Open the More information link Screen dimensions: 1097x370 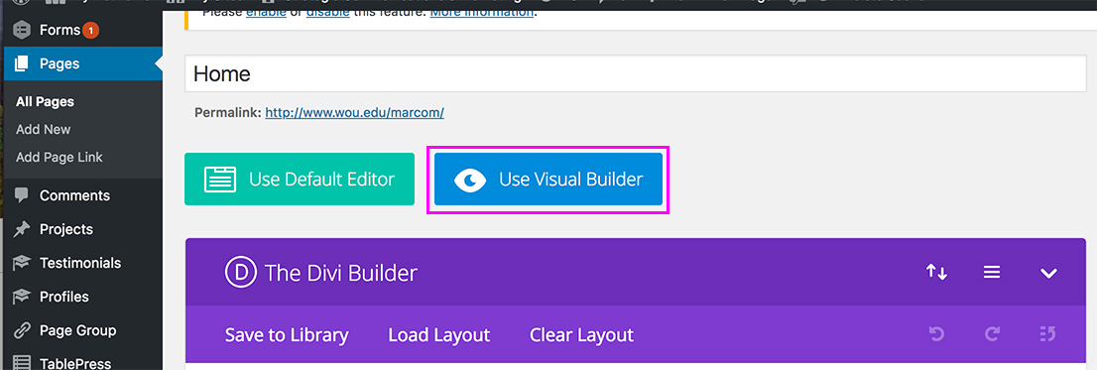pos(481,11)
